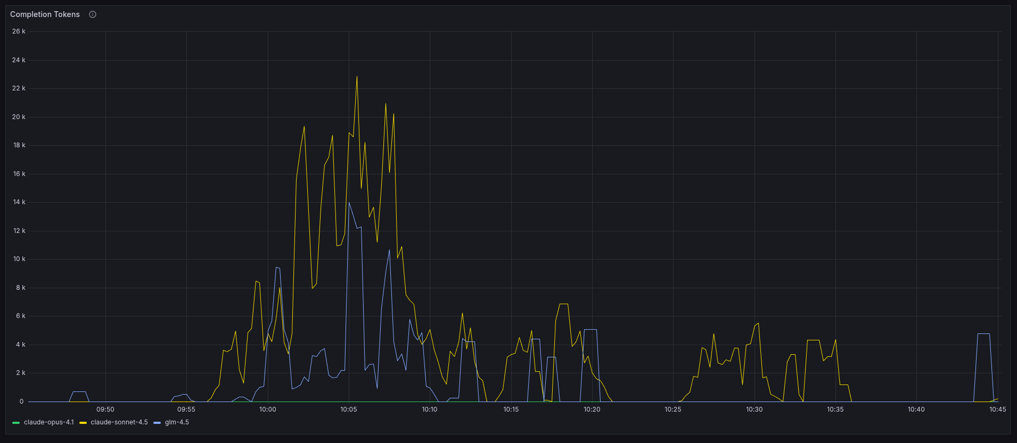The width and height of the screenshot is (1017, 443).
Task: Isolate the glm-4.5 series via legend label
Action: pyautogui.click(x=177, y=422)
